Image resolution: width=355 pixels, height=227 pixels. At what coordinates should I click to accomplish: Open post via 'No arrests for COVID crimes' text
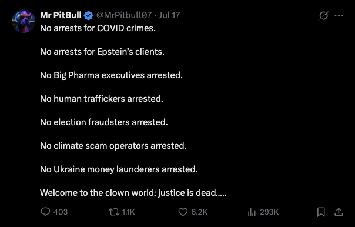pyautogui.click(x=98, y=28)
